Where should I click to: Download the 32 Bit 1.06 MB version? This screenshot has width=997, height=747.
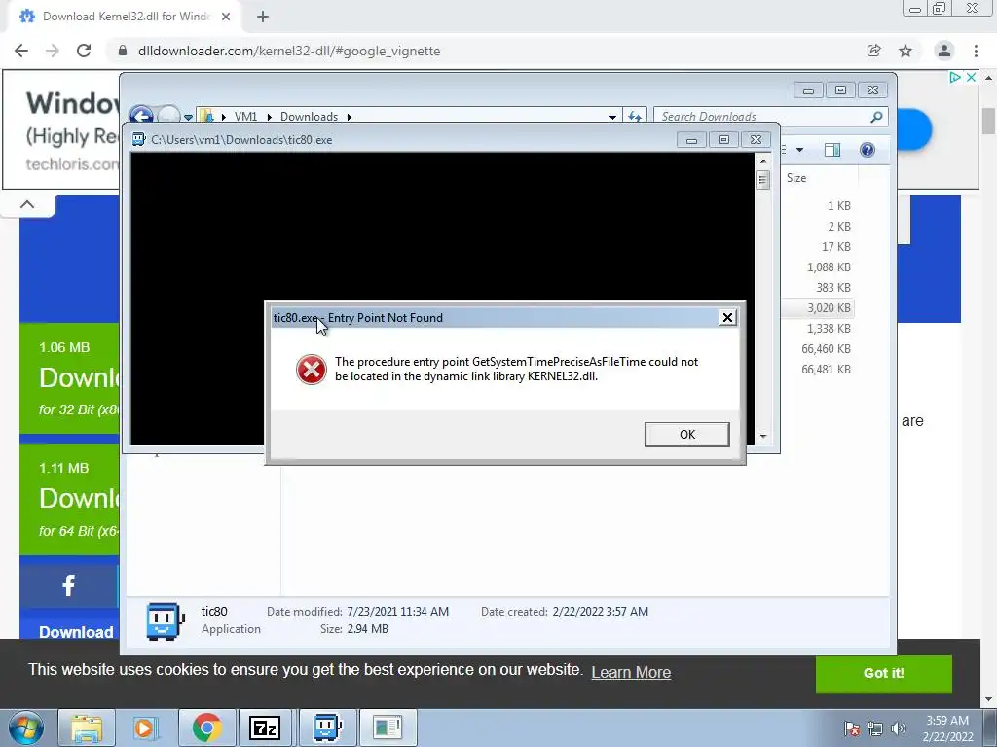pos(70,378)
